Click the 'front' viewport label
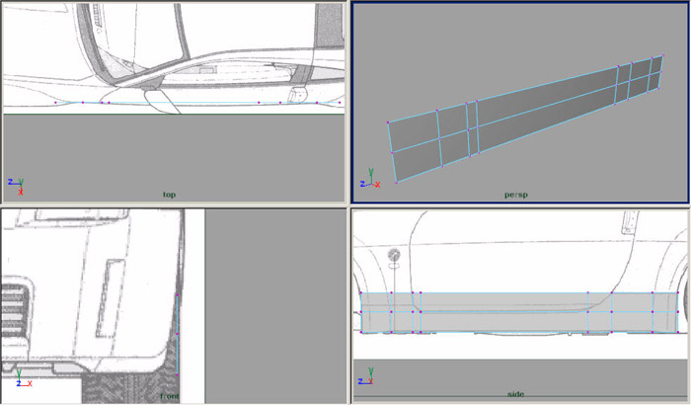This screenshot has width=691, height=405. tap(169, 395)
